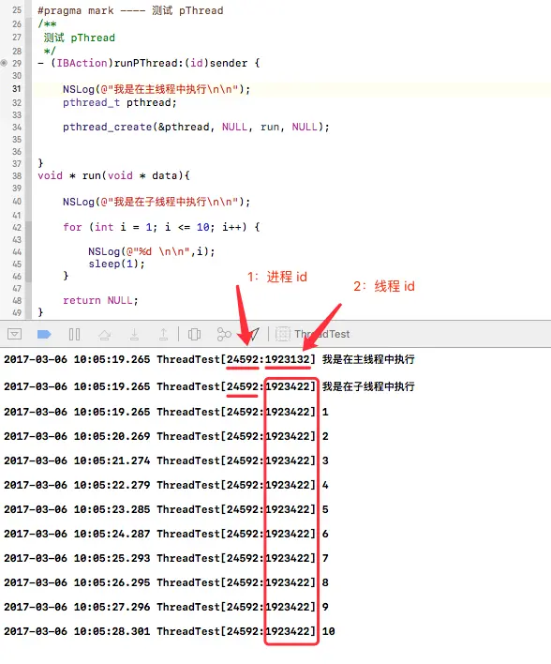Click line number 40 in the gutter
The image size is (551, 664).
point(17,202)
